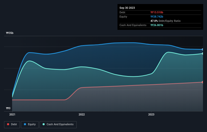Toggle the Equity legend button

point(30,124)
